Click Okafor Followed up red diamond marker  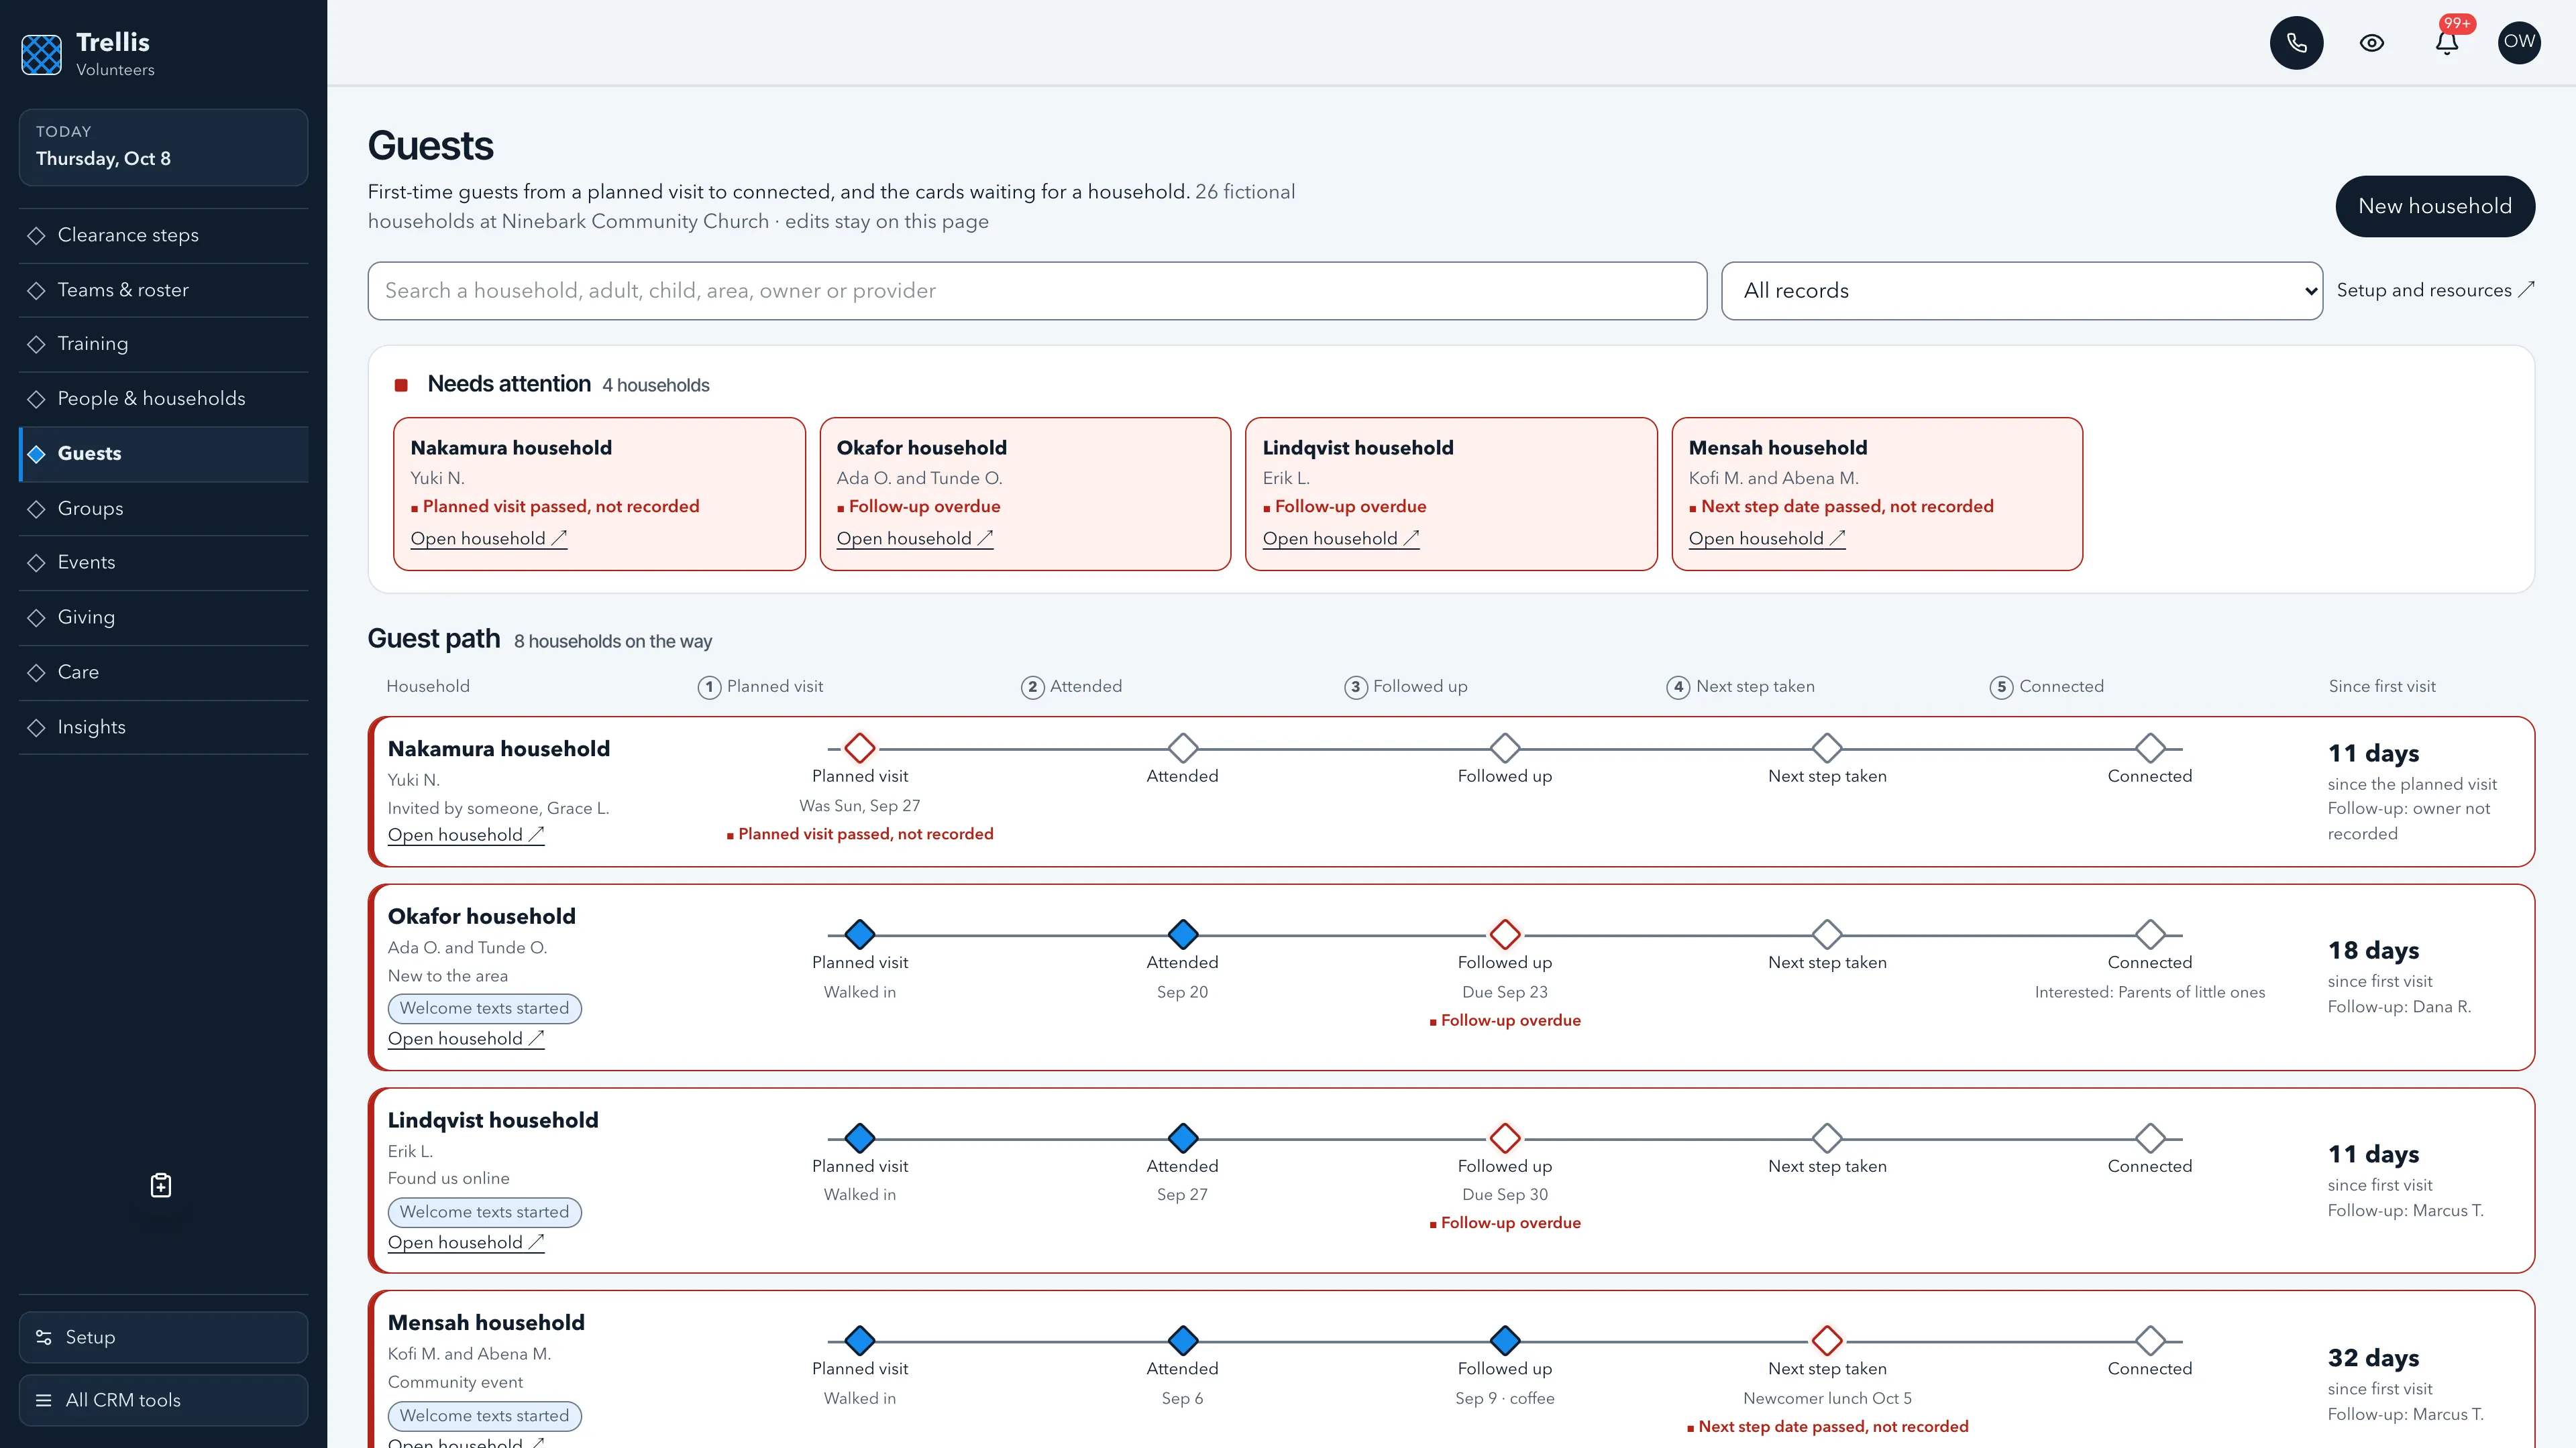(1504, 934)
